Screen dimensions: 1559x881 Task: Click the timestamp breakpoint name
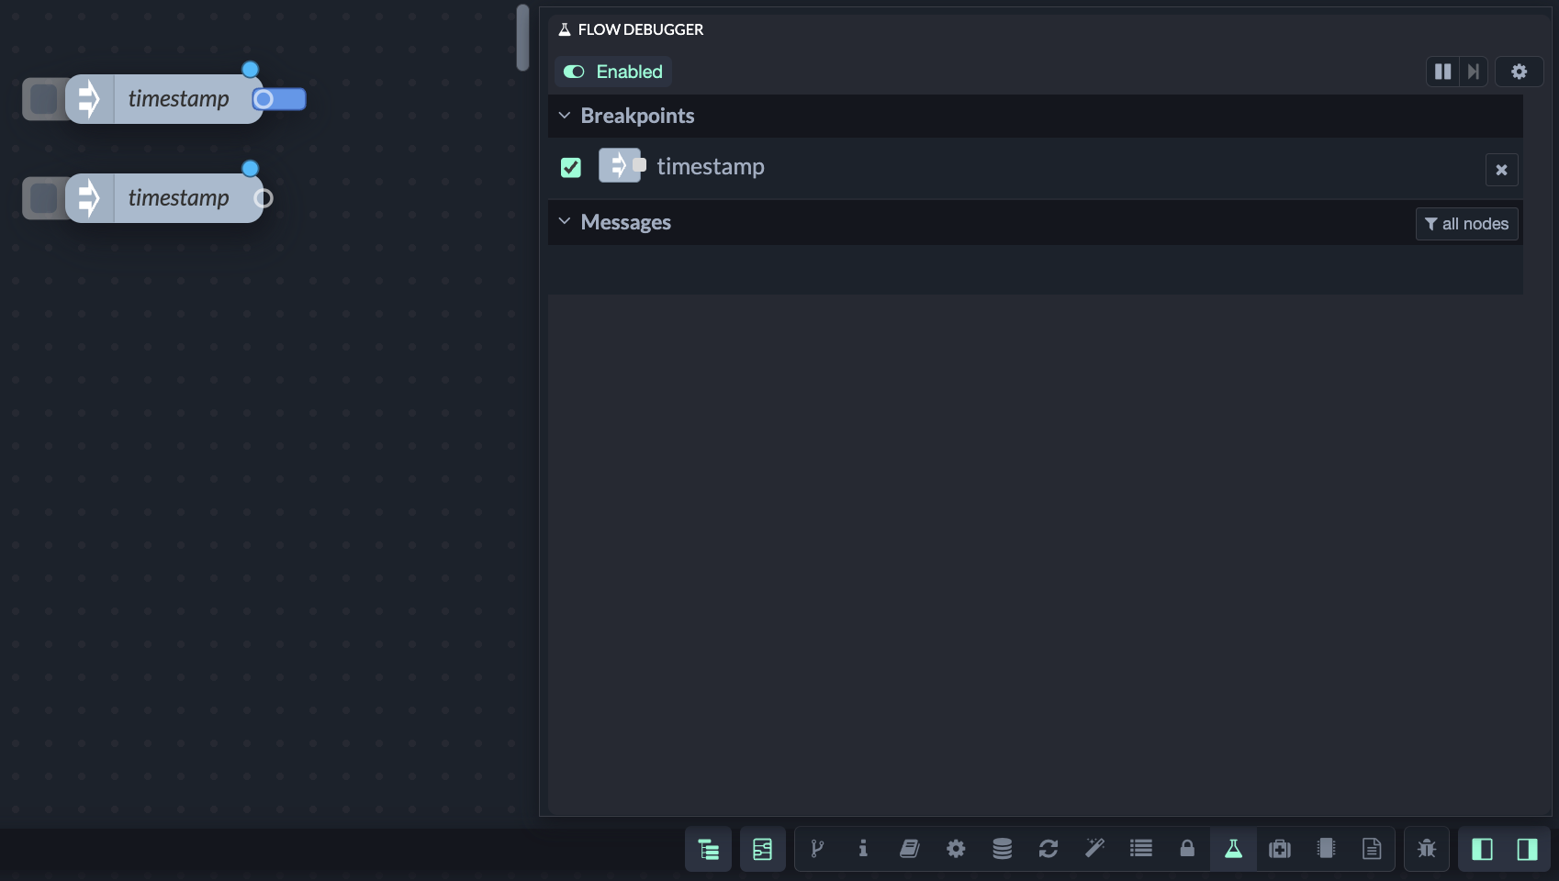pyautogui.click(x=711, y=166)
